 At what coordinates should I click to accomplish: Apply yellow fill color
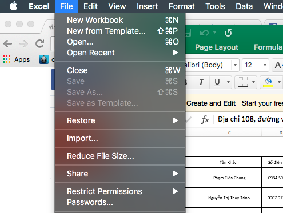click(x=268, y=82)
